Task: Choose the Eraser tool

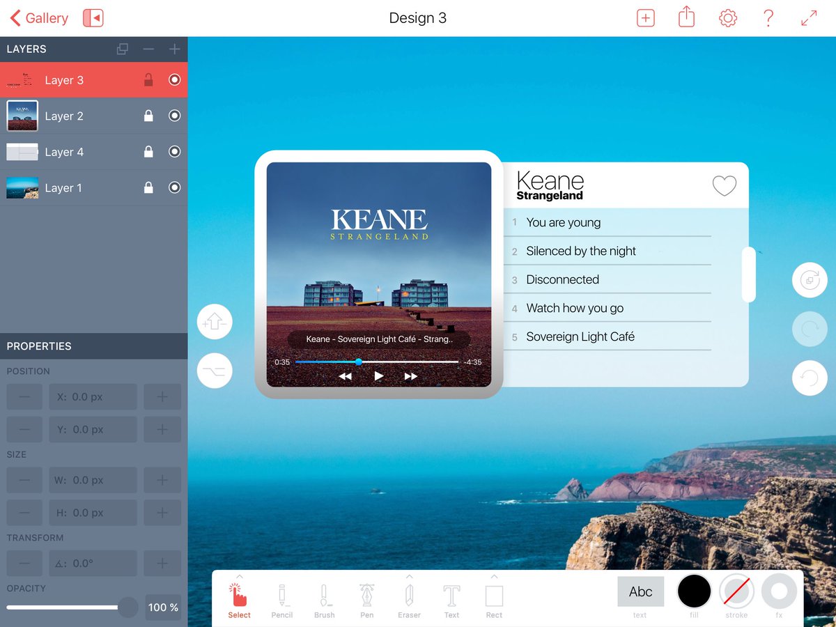Action: (x=410, y=601)
